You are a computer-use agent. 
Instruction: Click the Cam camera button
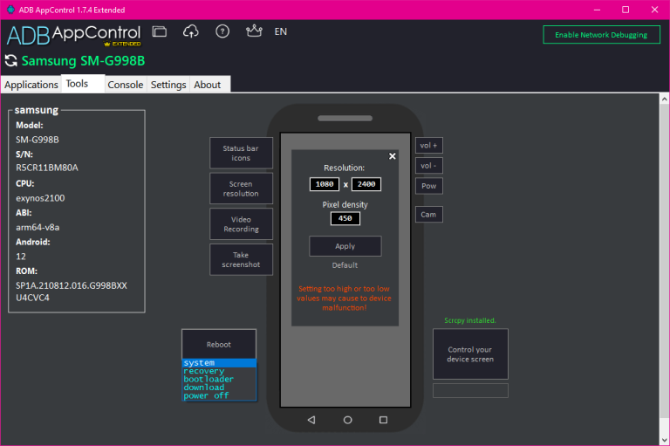coord(429,215)
